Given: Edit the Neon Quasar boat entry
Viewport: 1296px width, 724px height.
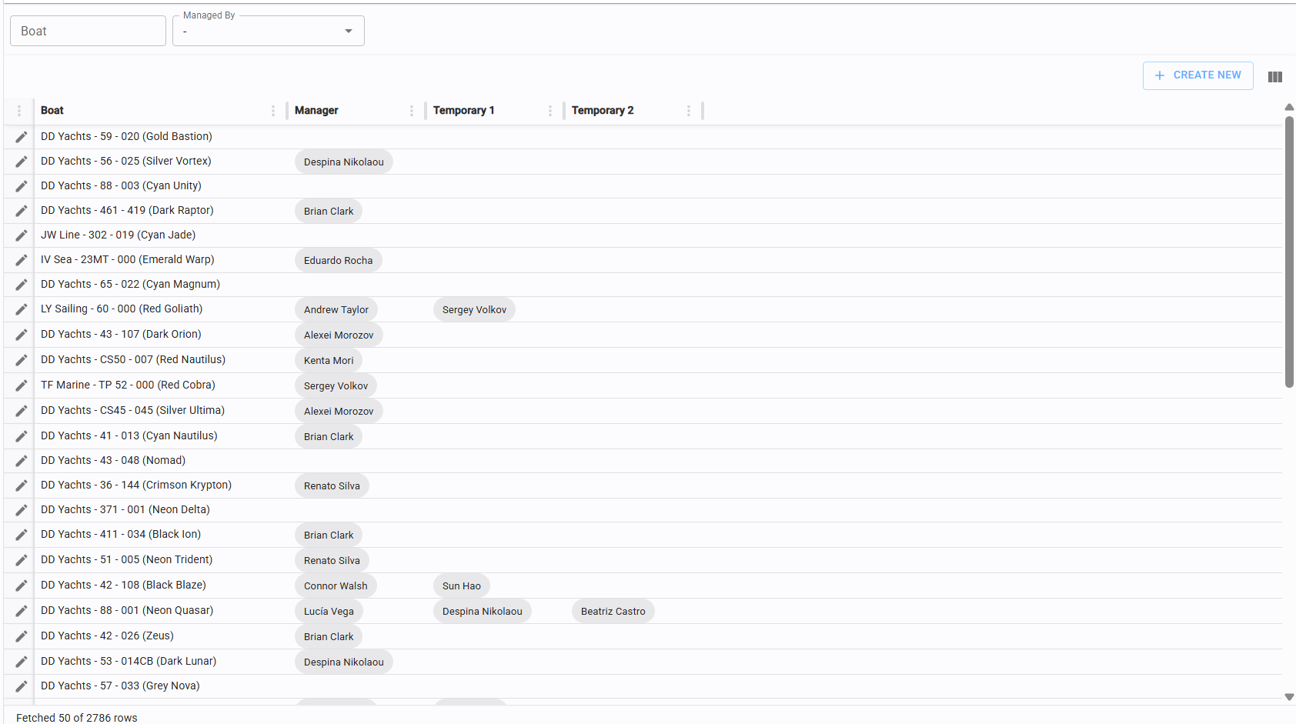Looking at the screenshot, I should (x=22, y=611).
